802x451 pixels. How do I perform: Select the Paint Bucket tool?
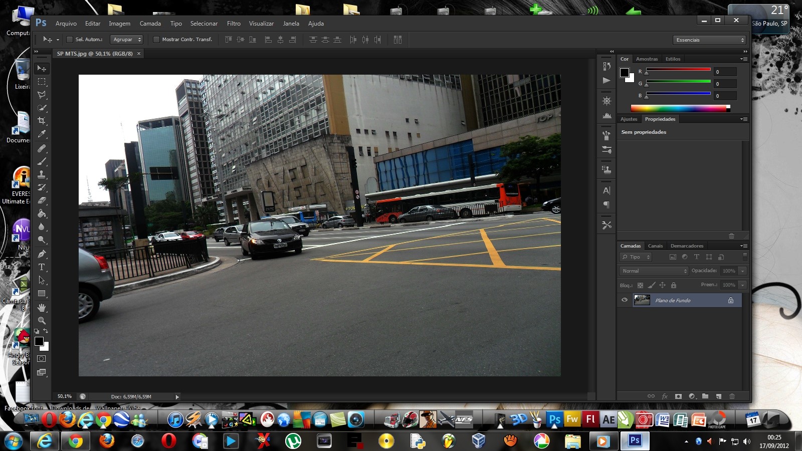coord(42,213)
